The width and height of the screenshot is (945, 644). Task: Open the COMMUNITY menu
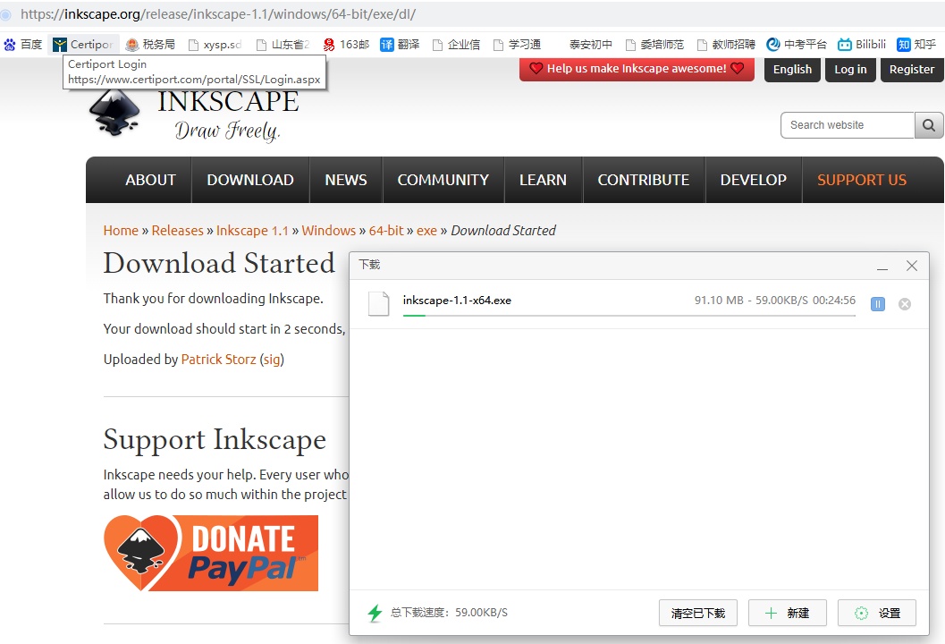443,180
